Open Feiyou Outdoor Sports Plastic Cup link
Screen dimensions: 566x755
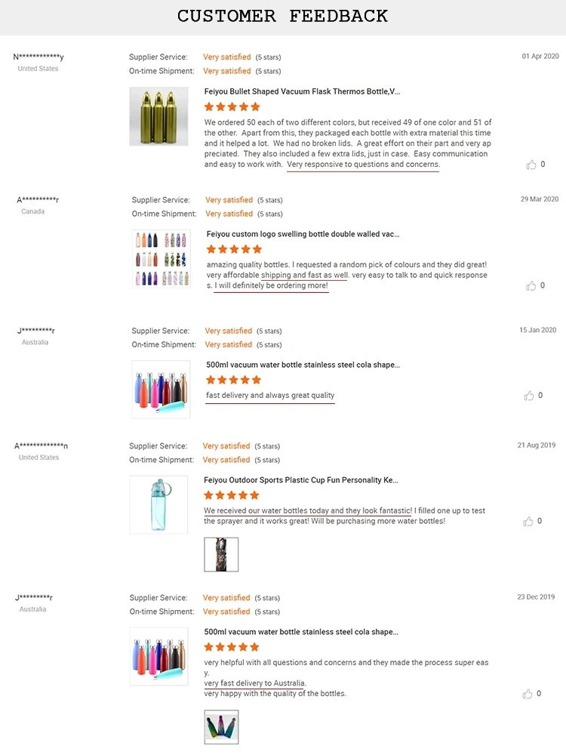click(x=300, y=480)
